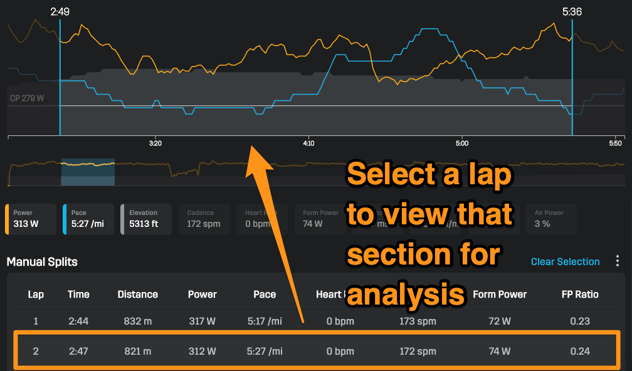Toggle the Elevation 5313 ft metric card

[x=146, y=219]
